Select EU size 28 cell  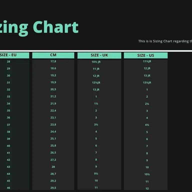point(8,61)
